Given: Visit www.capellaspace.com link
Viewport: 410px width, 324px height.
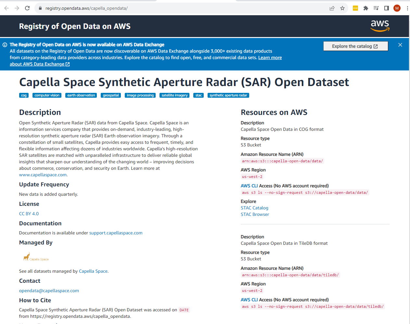Looking at the screenshot, I should (x=43, y=175).
